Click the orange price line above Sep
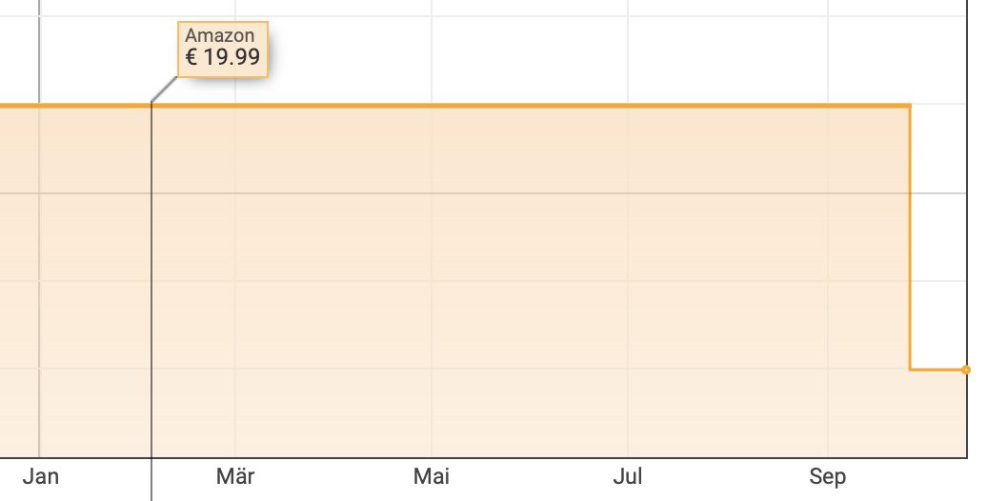This screenshot has height=501, width=987. point(828,106)
